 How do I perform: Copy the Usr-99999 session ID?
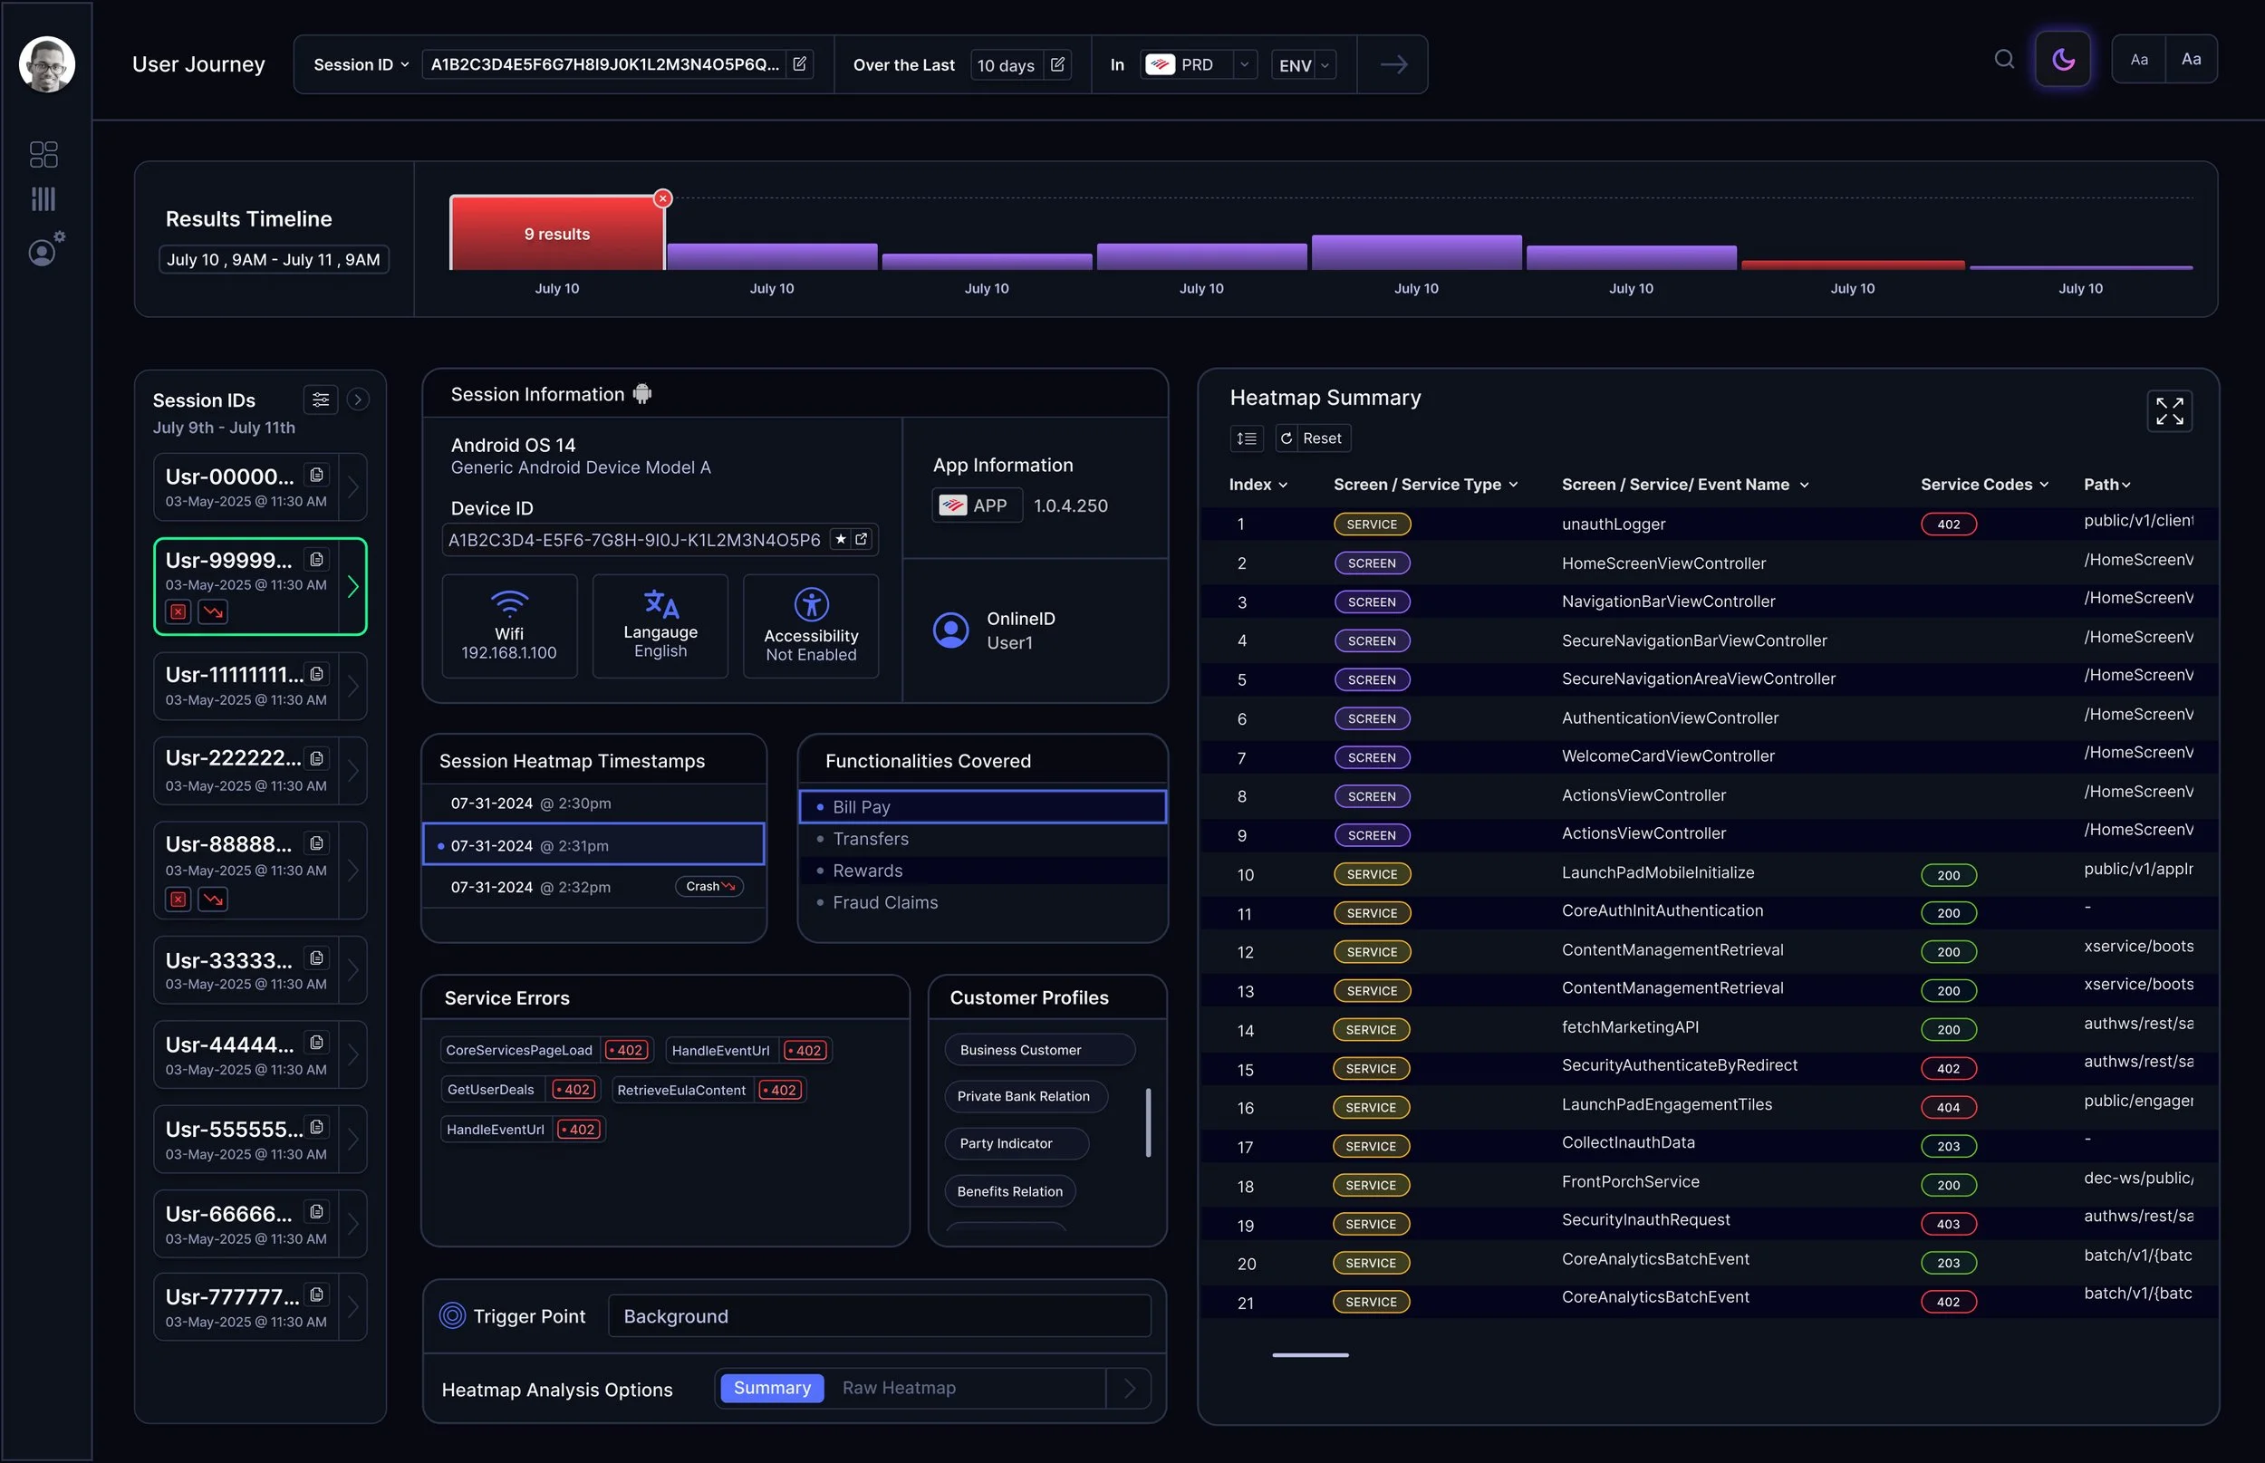[x=316, y=560]
